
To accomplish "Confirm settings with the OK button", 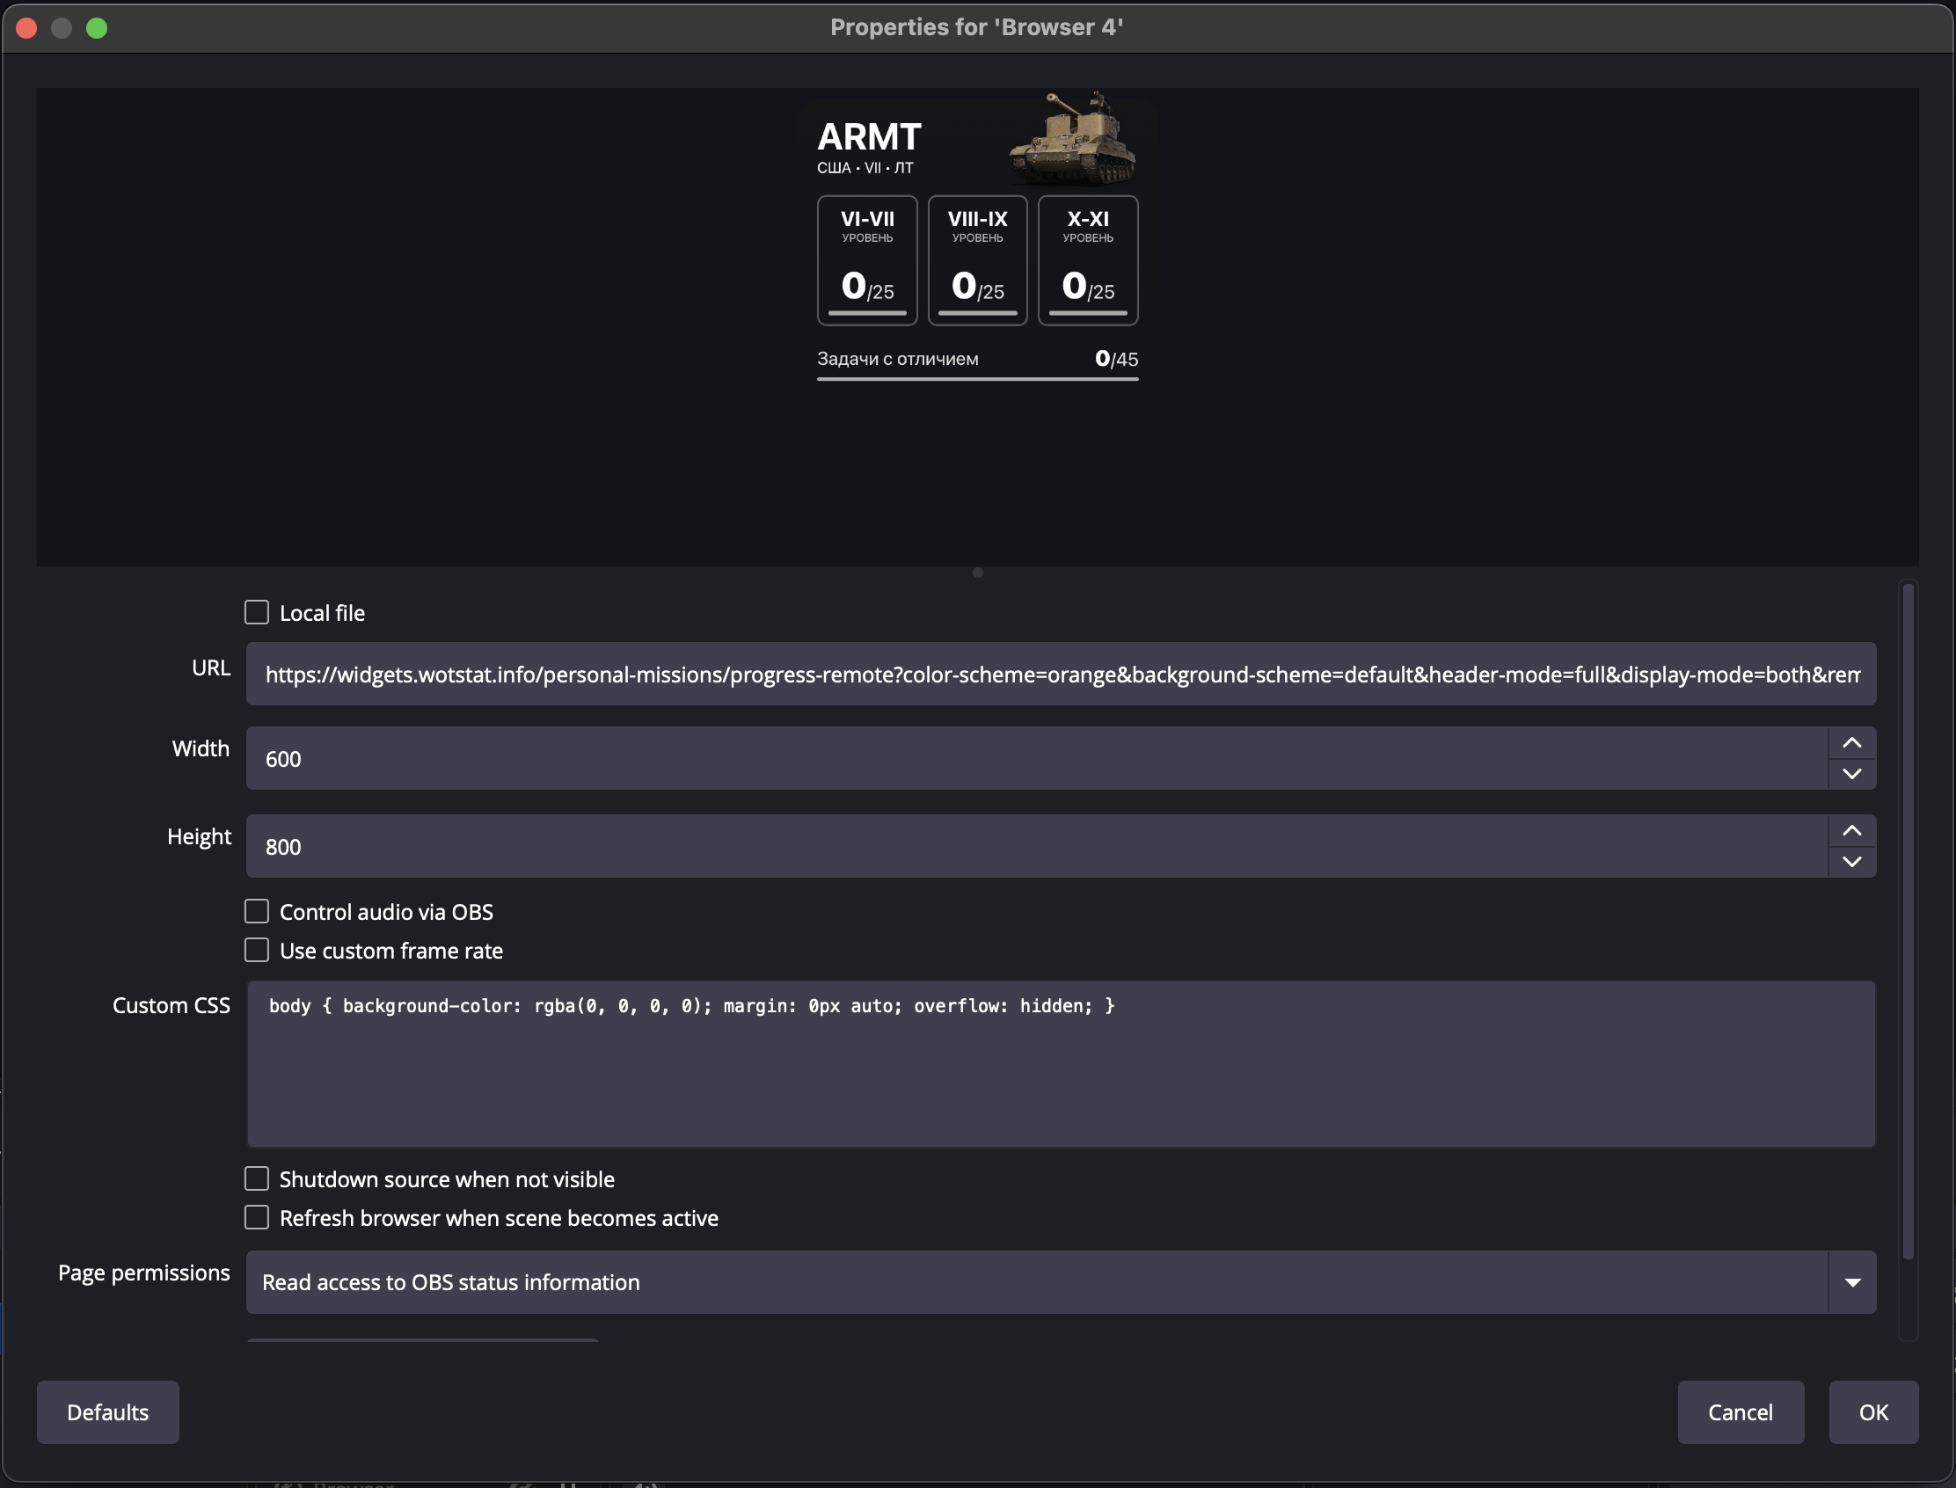I will pos(1873,1411).
